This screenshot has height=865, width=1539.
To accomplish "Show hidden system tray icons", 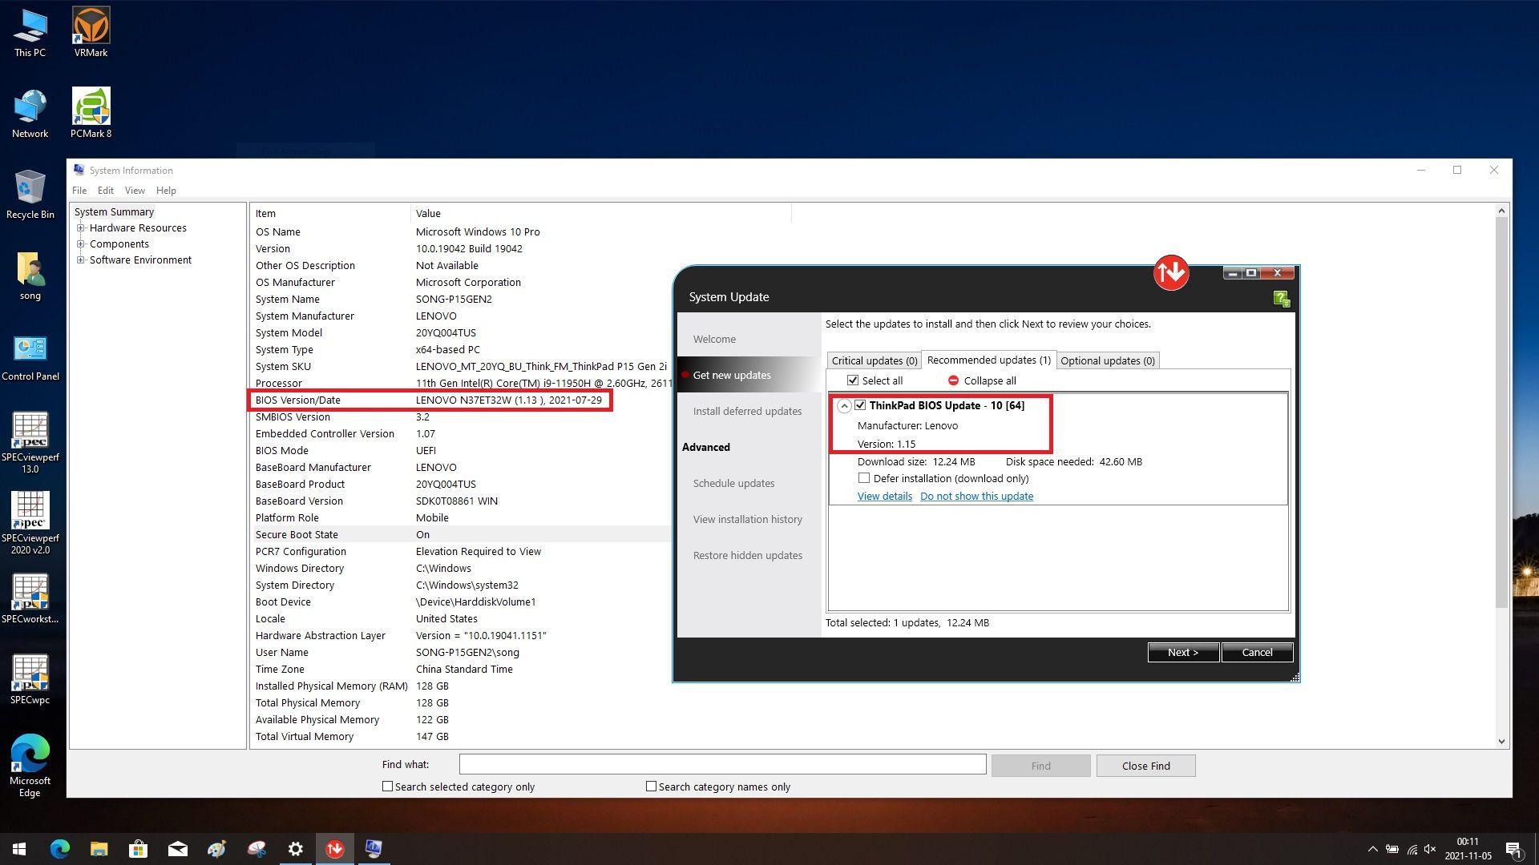I will pos(1372,848).
